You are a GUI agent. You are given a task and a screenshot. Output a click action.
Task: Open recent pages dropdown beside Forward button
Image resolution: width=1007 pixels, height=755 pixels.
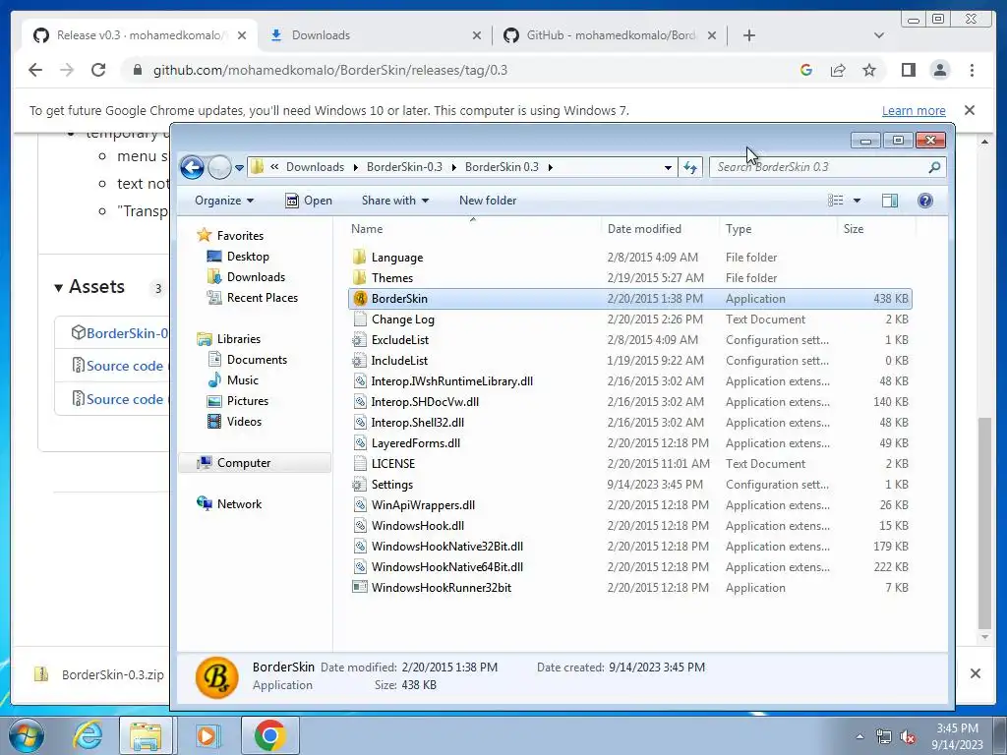click(x=239, y=167)
